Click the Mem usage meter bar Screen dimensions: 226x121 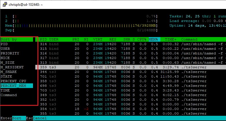81,25
